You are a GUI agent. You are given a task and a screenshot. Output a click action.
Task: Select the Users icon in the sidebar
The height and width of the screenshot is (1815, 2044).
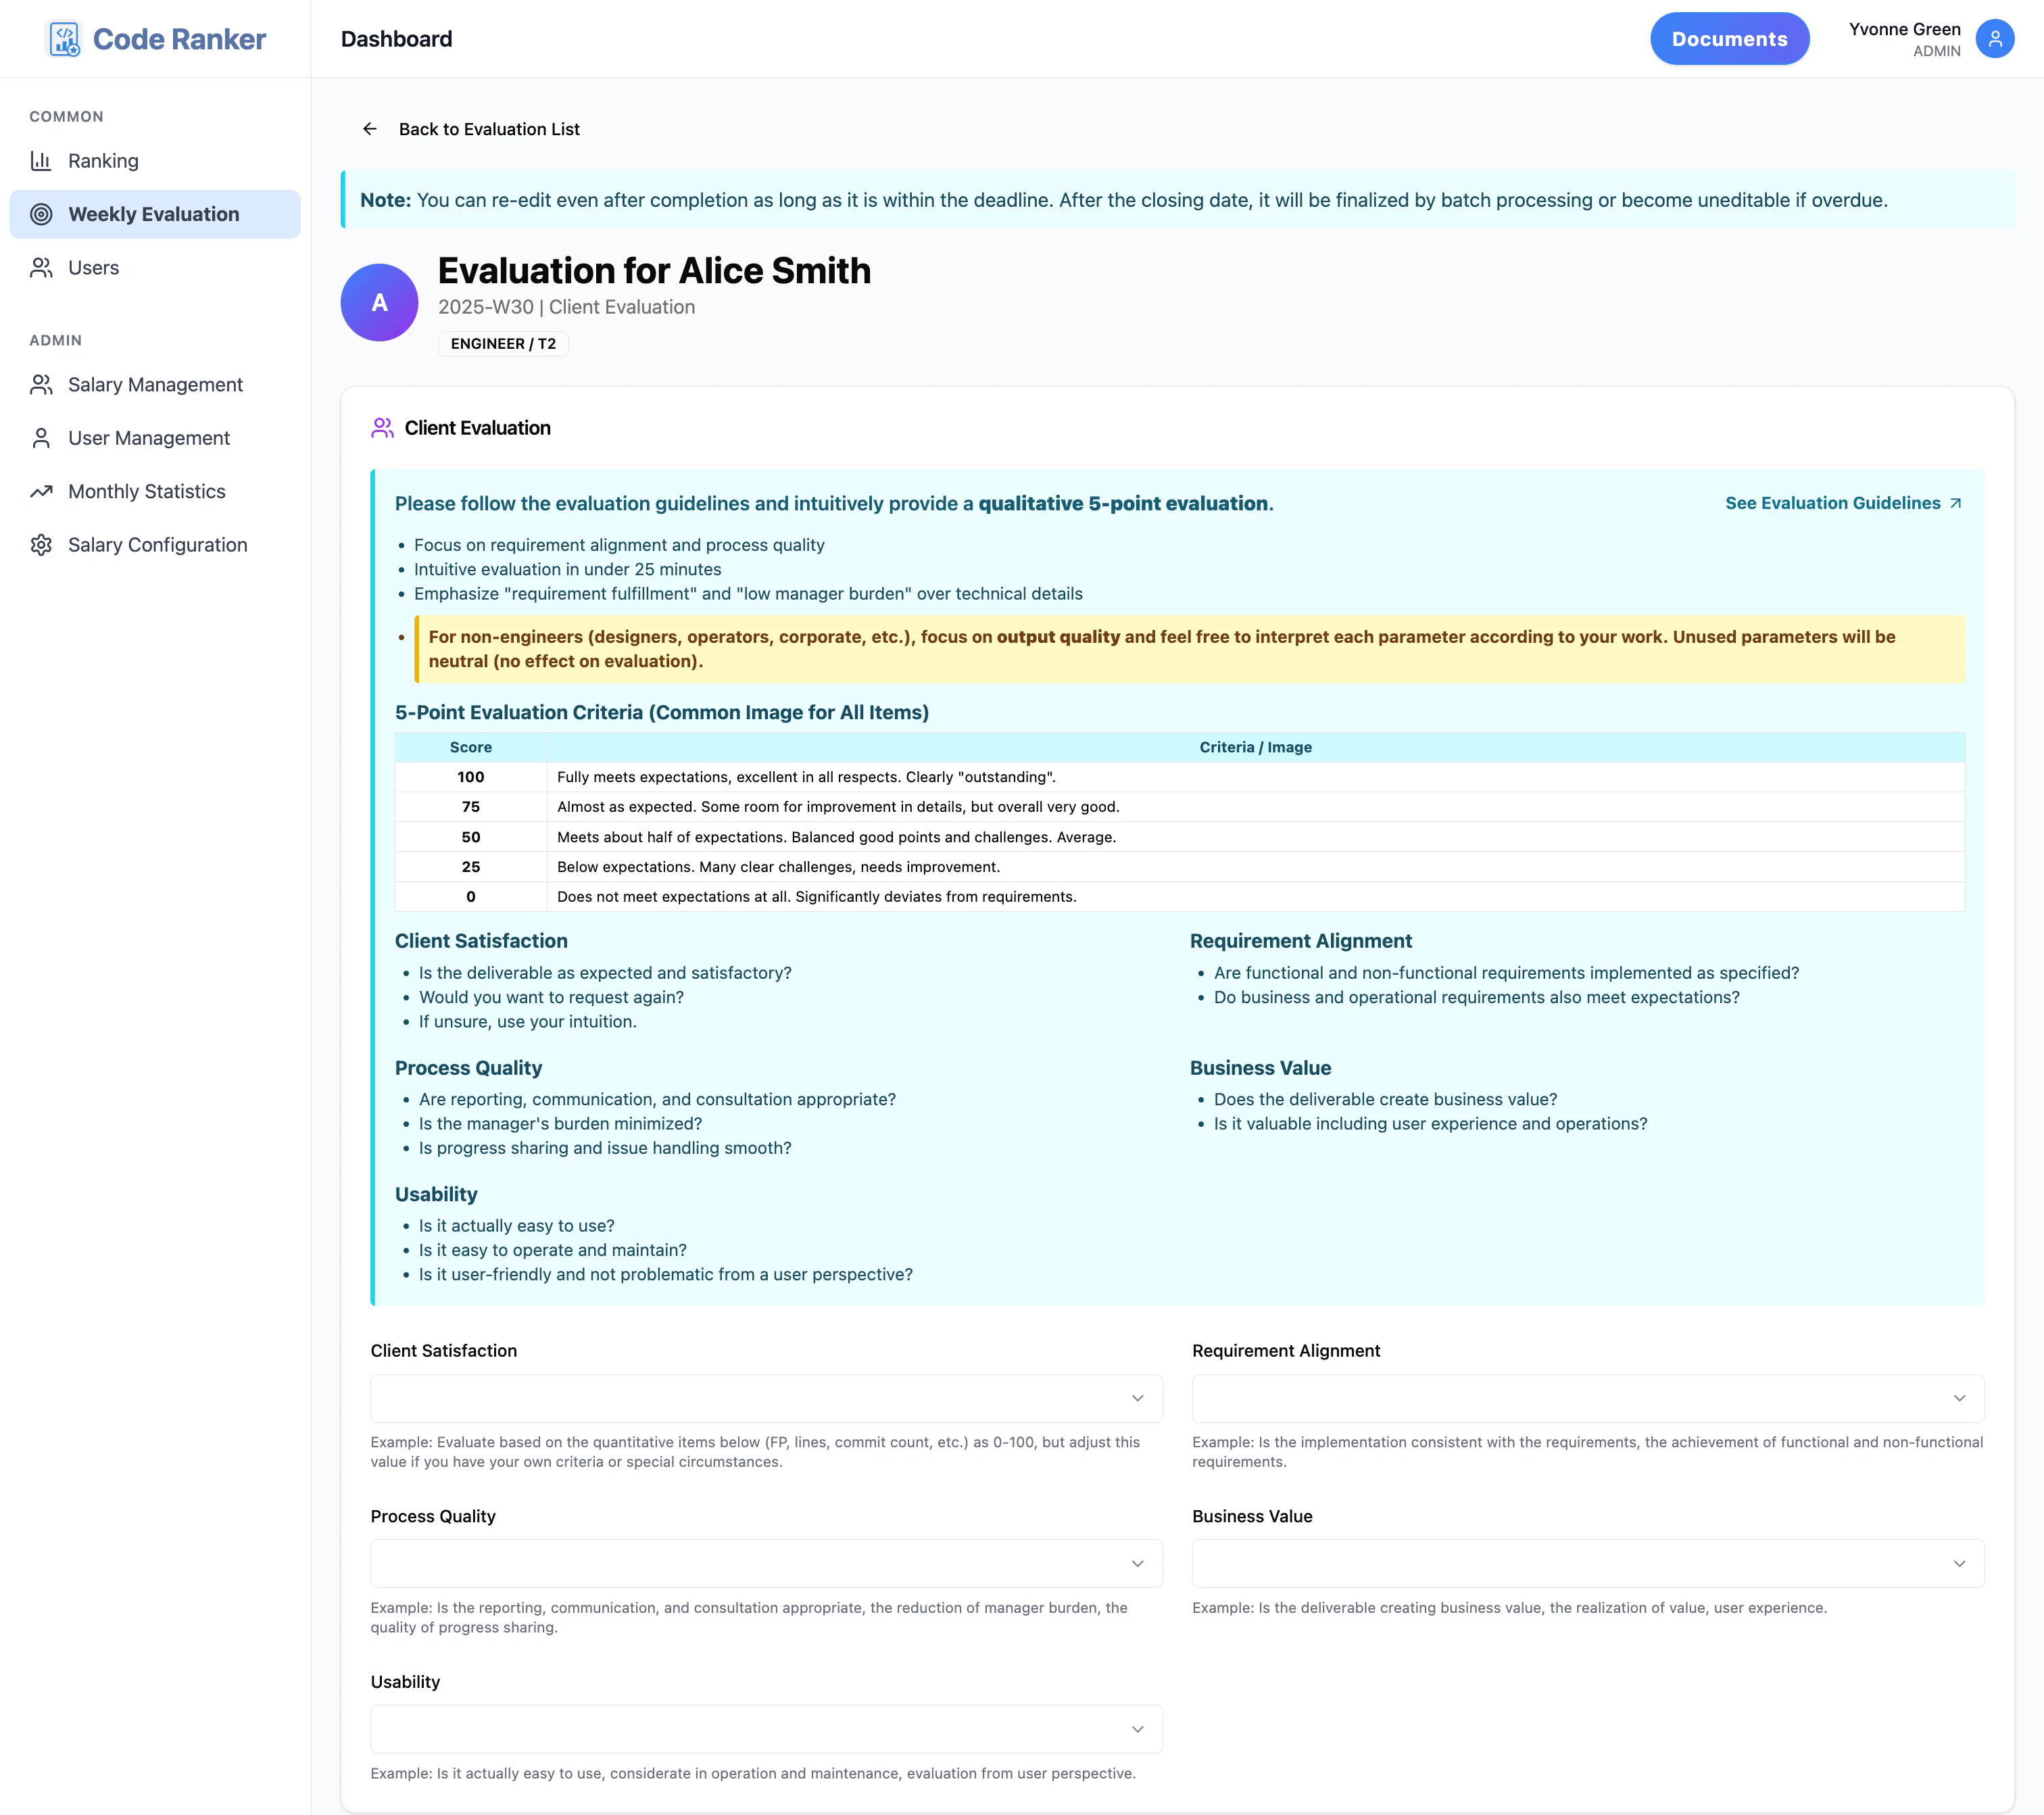(x=41, y=267)
